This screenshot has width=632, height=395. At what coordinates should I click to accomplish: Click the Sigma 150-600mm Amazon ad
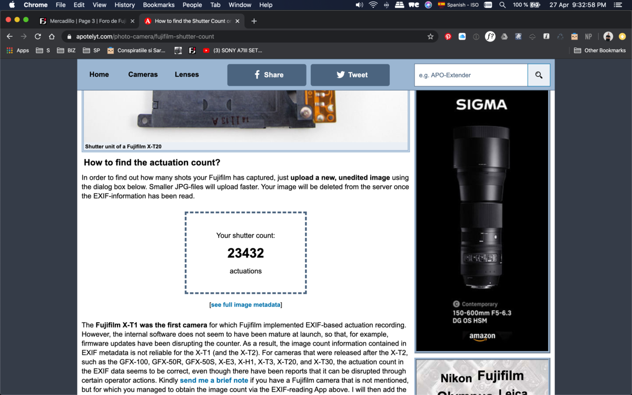(x=482, y=221)
